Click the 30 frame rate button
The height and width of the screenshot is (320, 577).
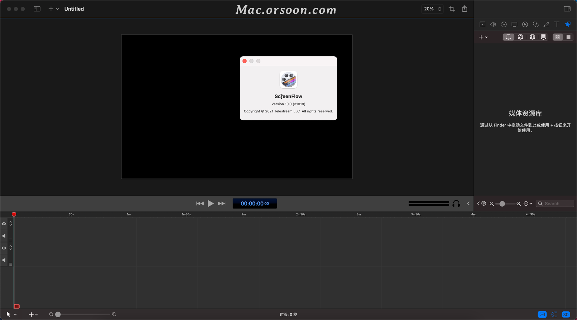tap(566, 314)
